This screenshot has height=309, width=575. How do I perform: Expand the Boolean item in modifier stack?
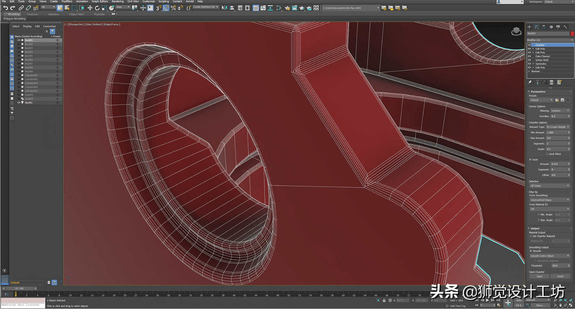click(x=529, y=71)
